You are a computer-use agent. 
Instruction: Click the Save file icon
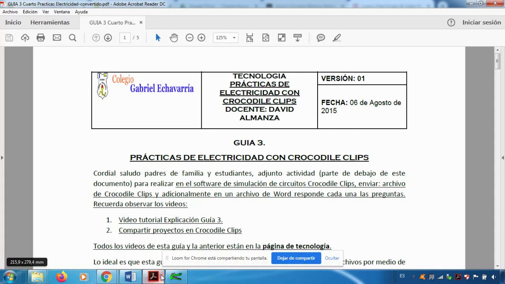click(9, 38)
